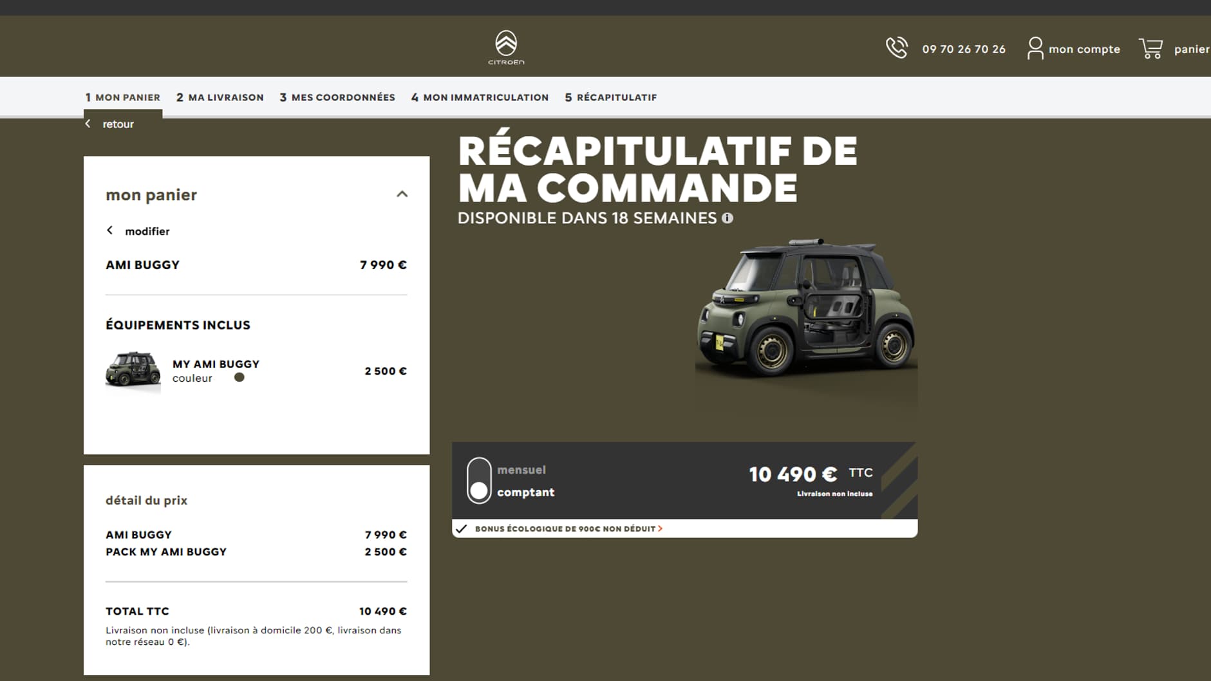Image resolution: width=1211 pixels, height=681 pixels.
Task: Click the AMI BUGGY 7 990 € price in mon panier
Action: point(383,265)
